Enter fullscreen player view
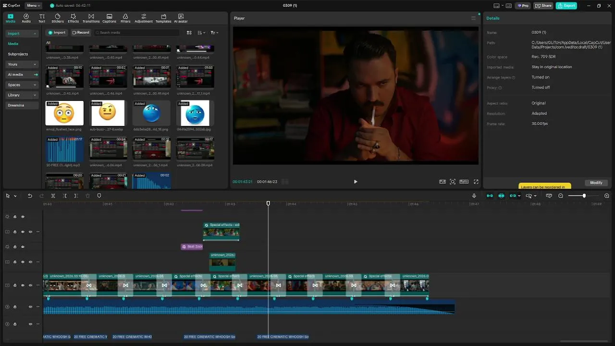 476,182
